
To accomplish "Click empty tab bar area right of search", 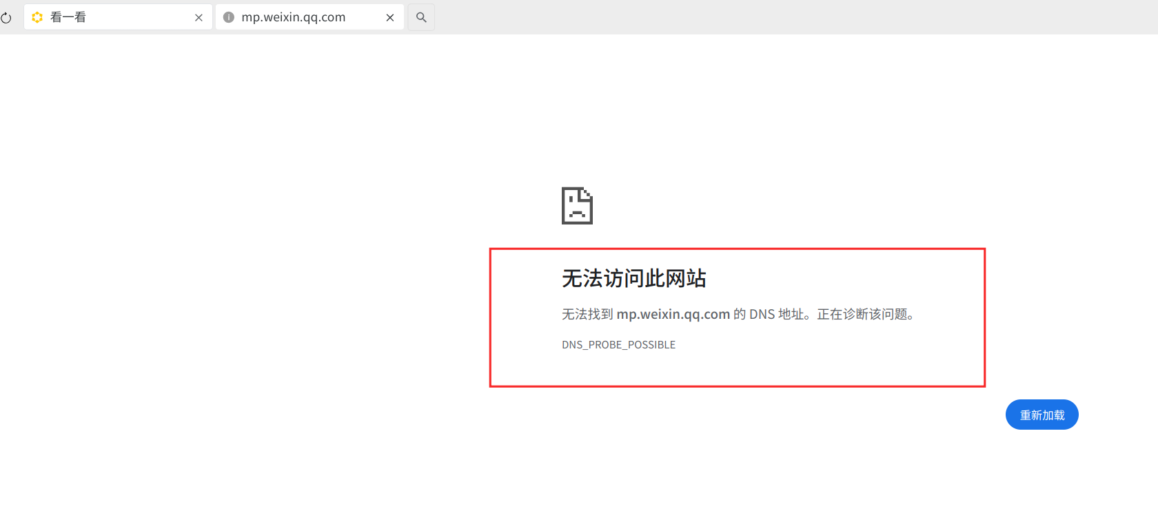I will click(793, 17).
